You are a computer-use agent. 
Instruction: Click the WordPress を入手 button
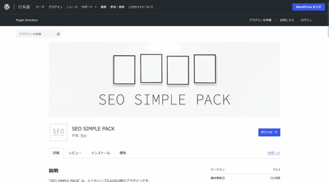[308, 7]
